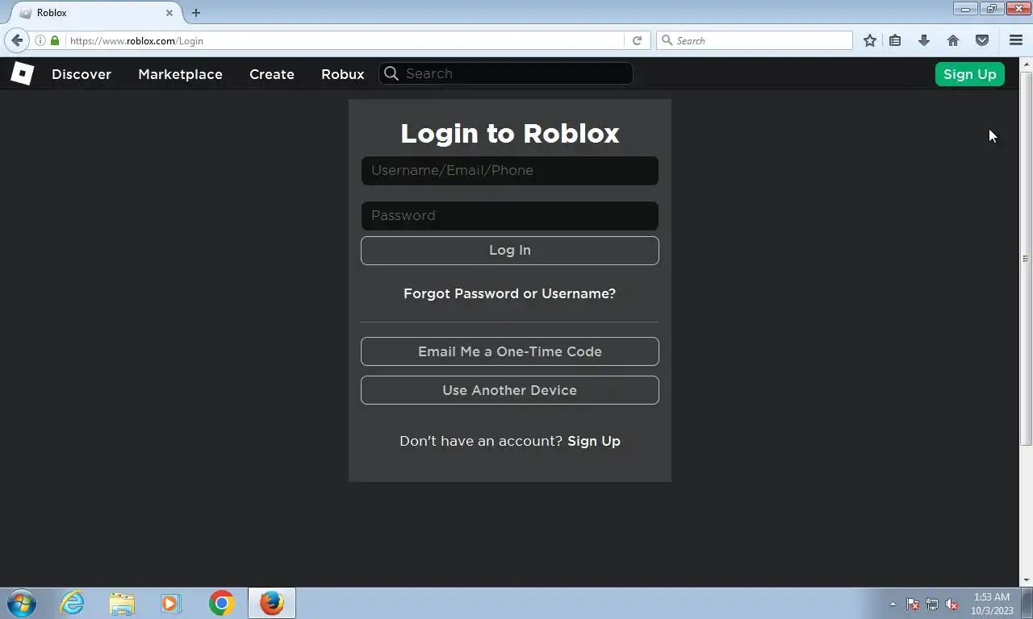Open the Marketplace menu item
Image resolution: width=1033 pixels, height=619 pixels.
(x=180, y=74)
